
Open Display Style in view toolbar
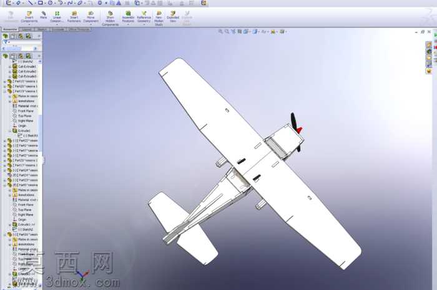(255, 31)
